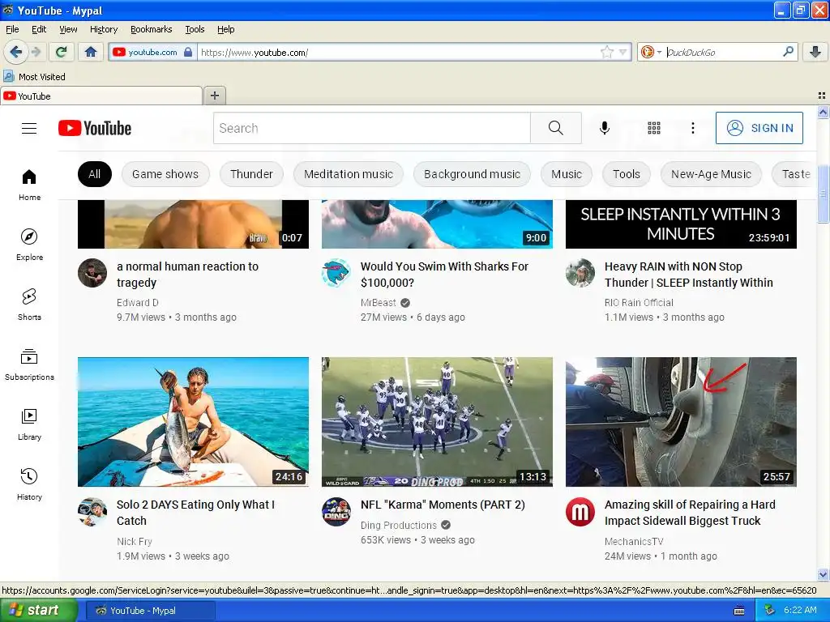830x622 pixels.
Task: Select the New-Age Music filter chip
Action: [711, 174]
